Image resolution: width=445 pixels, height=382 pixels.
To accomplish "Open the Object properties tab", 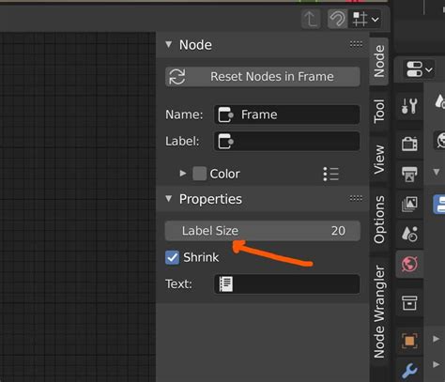I will 409,341.
